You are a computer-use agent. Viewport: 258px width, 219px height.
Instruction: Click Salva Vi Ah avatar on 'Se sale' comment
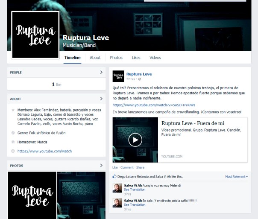[x=117, y=203]
